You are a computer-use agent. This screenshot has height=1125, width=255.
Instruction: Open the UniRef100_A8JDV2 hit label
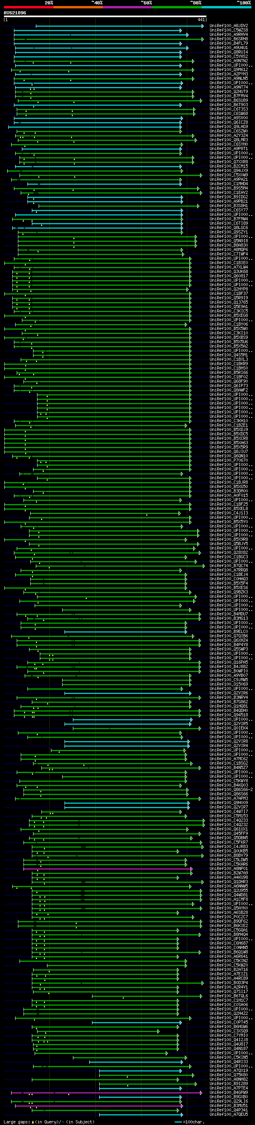coord(229,26)
